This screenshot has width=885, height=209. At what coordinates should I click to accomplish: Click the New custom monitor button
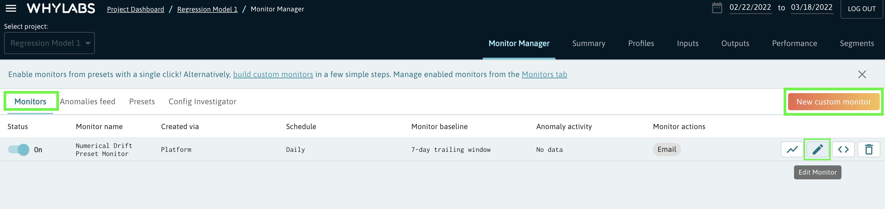pyautogui.click(x=834, y=102)
